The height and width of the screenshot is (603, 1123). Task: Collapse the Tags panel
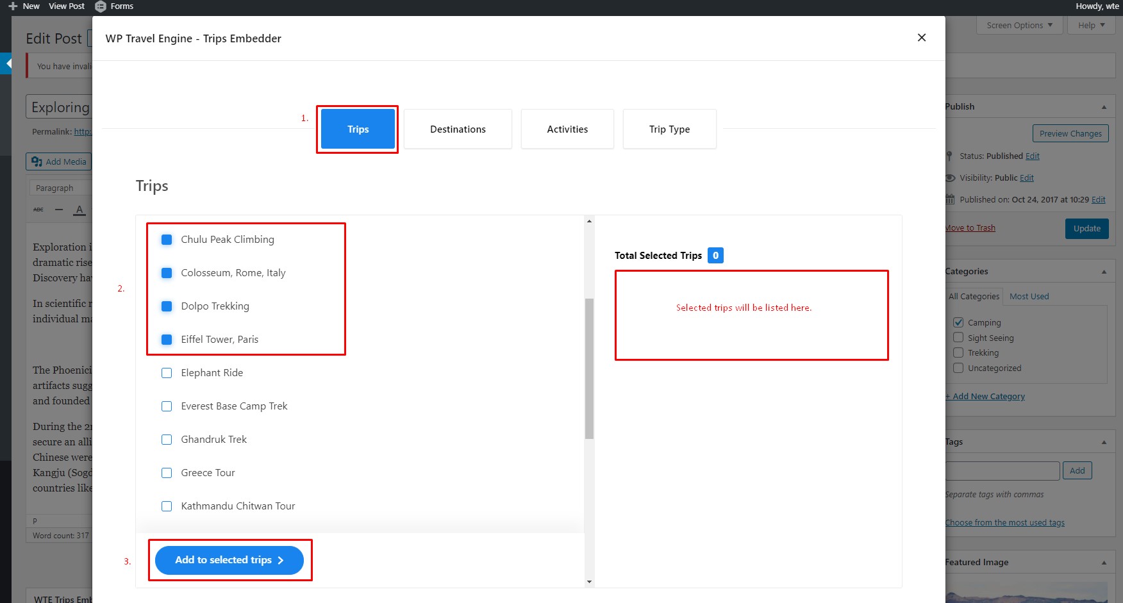click(x=1104, y=442)
